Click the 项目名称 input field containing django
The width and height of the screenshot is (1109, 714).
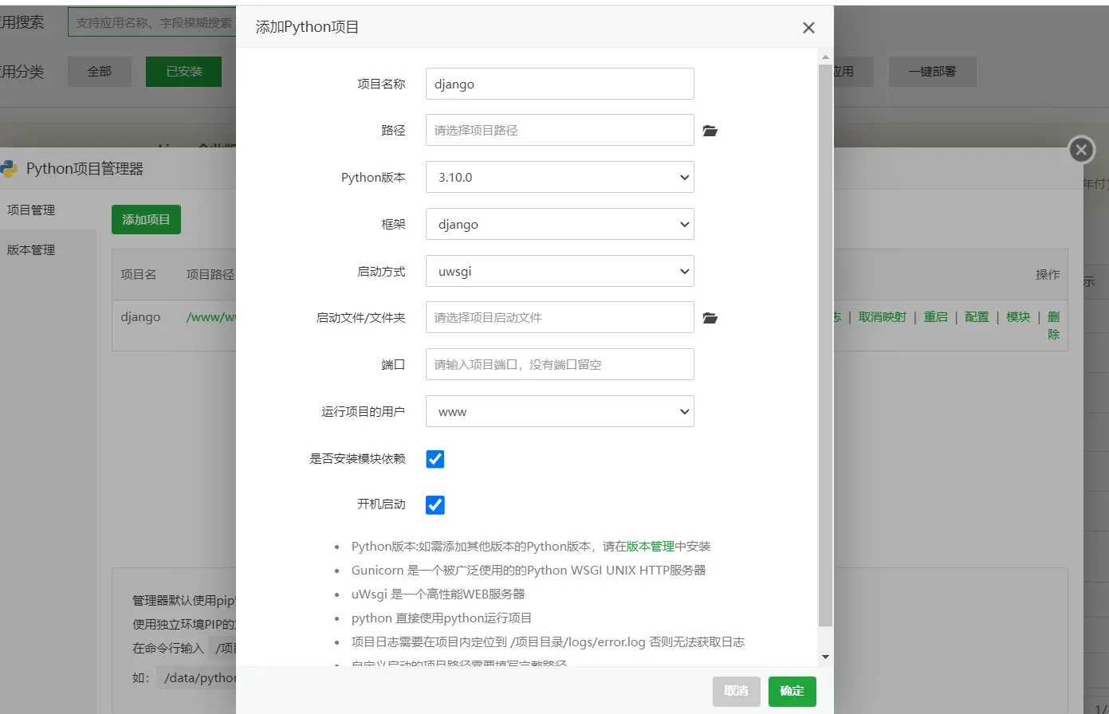560,84
